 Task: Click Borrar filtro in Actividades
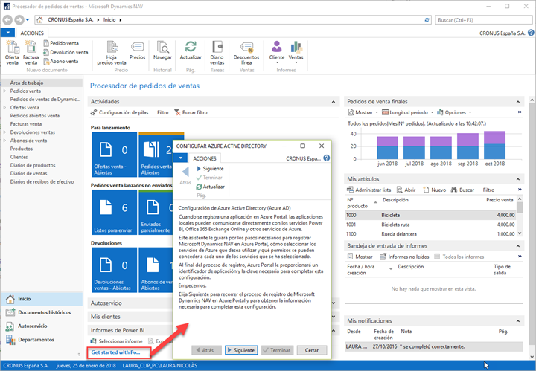[191, 112]
